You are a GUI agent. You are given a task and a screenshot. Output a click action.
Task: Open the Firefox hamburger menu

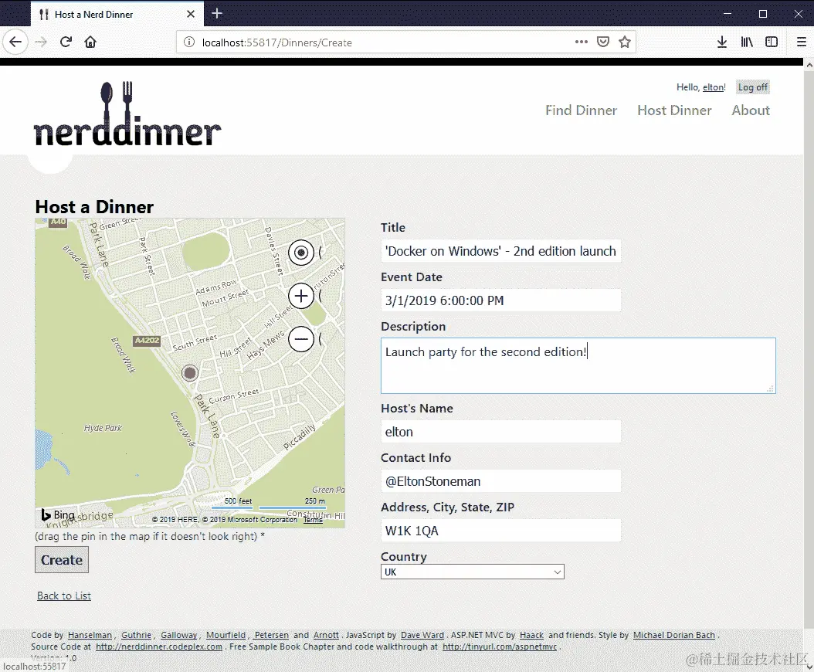point(801,42)
